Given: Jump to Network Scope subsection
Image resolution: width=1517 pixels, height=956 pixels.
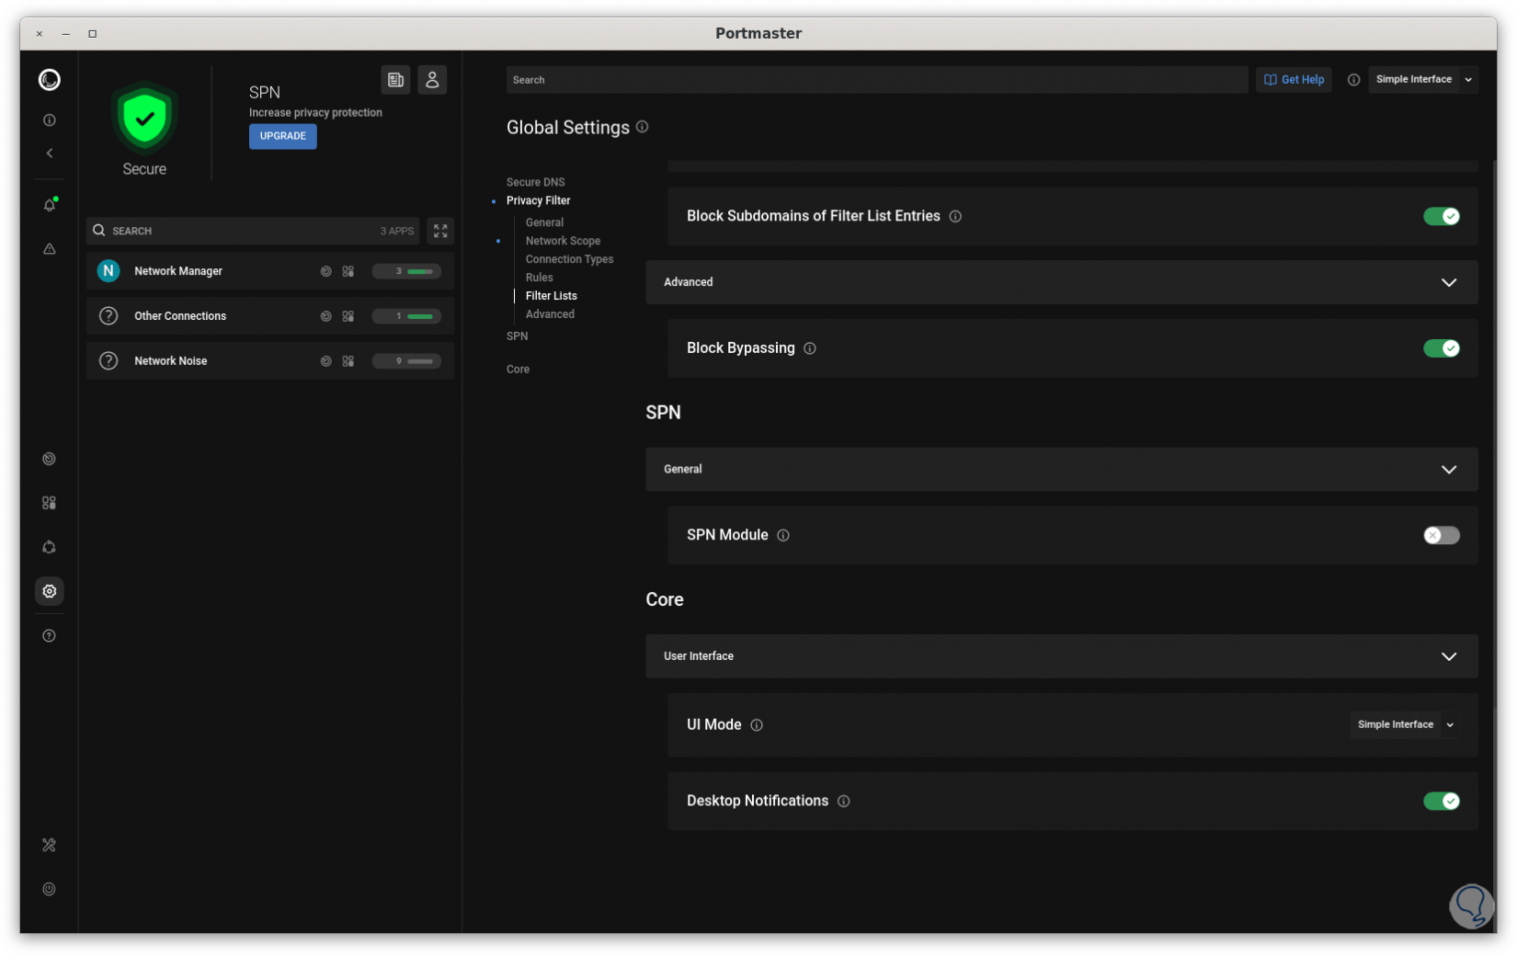Looking at the screenshot, I should [564, 241].
